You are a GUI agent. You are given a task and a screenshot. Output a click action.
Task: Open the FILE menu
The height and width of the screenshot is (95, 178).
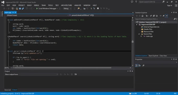click(3, 5)
